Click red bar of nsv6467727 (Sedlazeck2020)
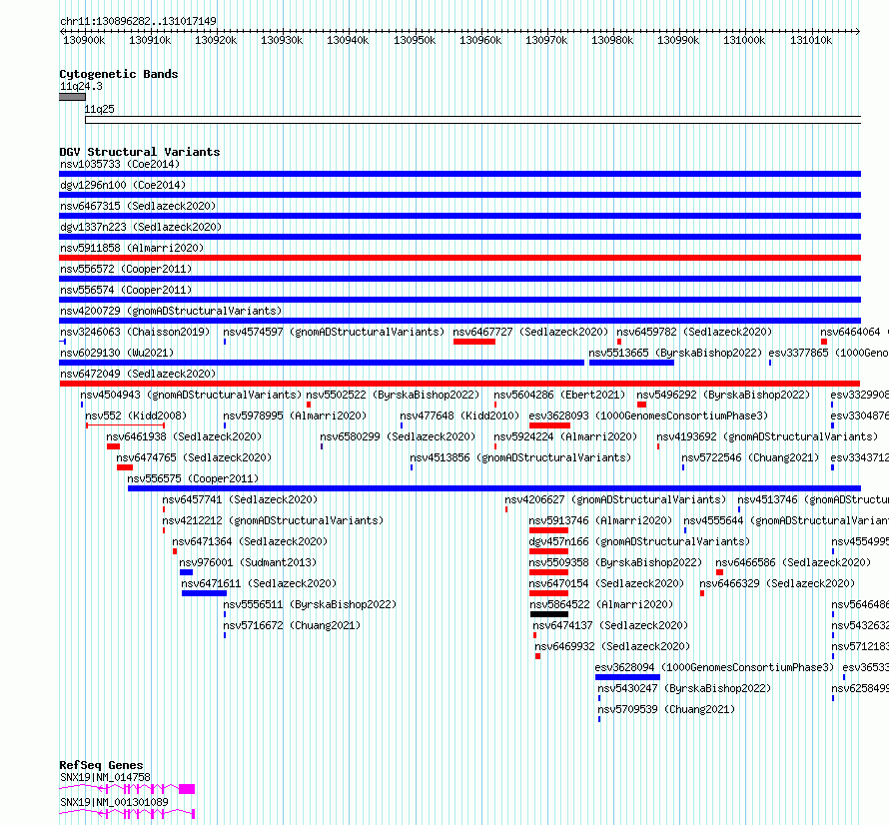The image size is (889, 825). tap(474, 342)
